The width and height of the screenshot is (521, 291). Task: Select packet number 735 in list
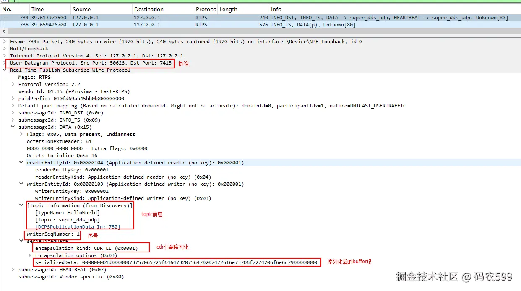(260, 25)
